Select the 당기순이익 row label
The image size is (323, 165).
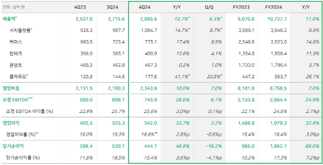pos(13,146)
